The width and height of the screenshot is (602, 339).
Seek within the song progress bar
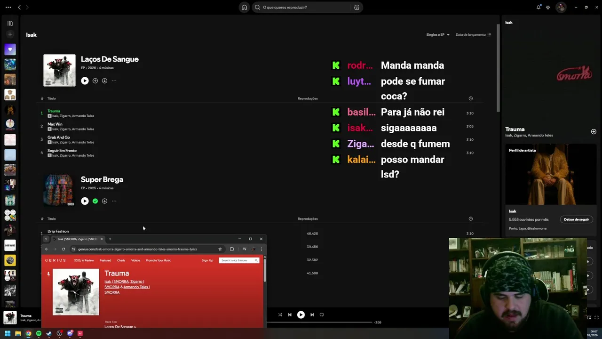(x=320, y=323)
